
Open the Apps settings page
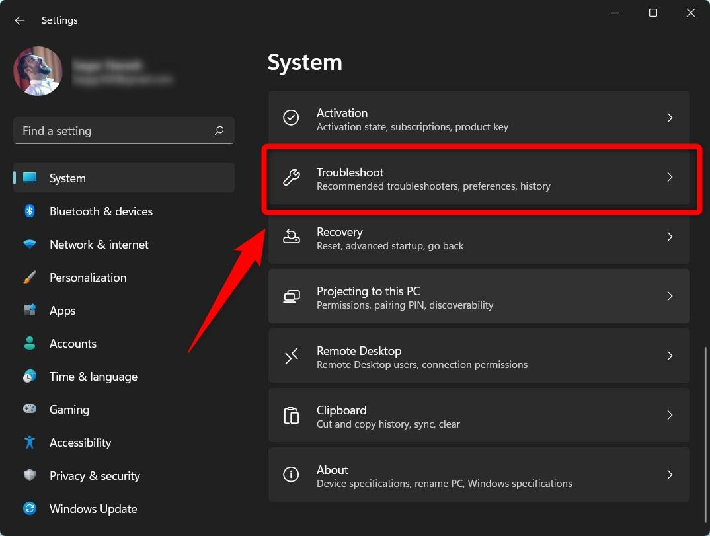(x=62, y=310)
